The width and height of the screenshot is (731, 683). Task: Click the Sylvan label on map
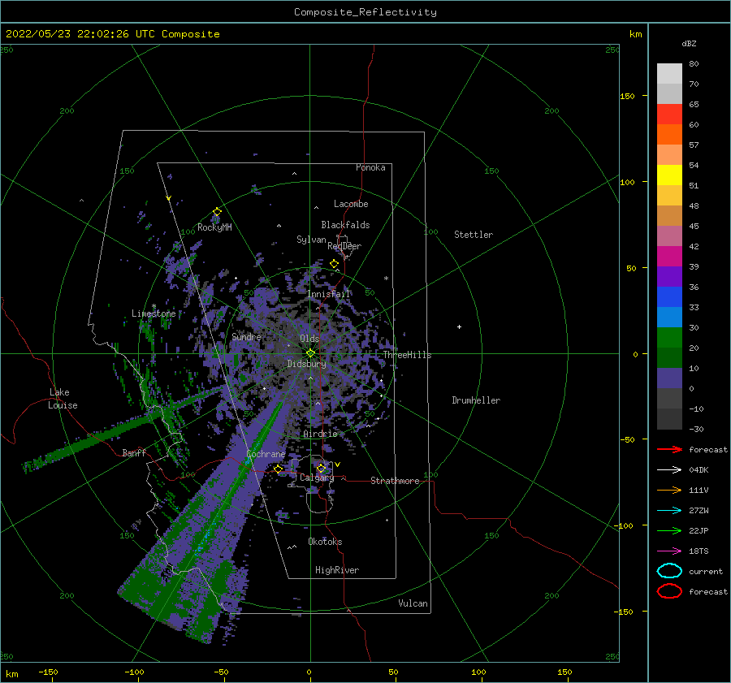[x=311, y=240]
